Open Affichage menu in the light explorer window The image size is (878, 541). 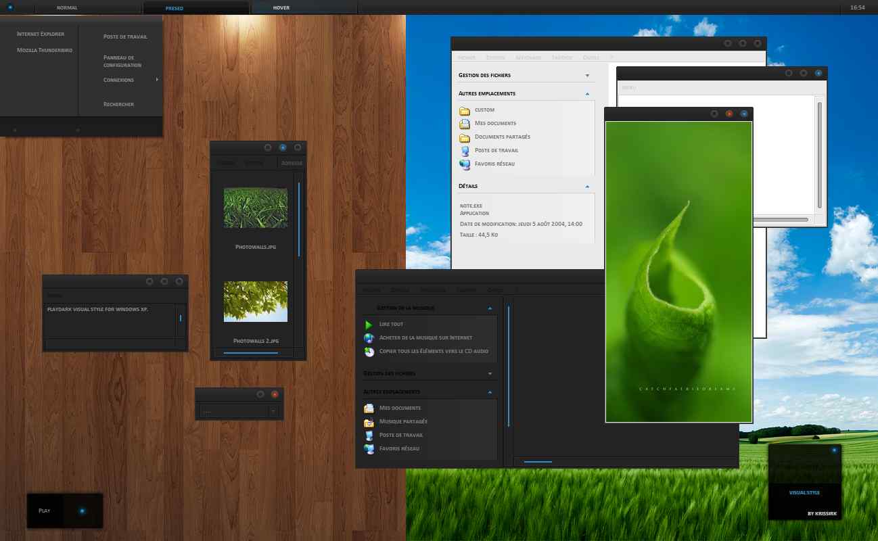(528, 57)
